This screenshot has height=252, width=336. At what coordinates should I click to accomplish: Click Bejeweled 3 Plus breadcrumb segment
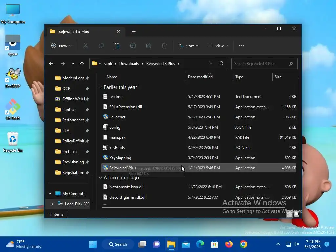tap(160, 64)
